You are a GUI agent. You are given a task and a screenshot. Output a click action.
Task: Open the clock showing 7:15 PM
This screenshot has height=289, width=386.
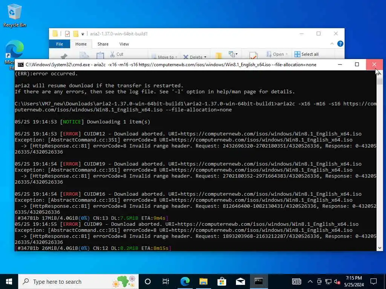(354, 281)
